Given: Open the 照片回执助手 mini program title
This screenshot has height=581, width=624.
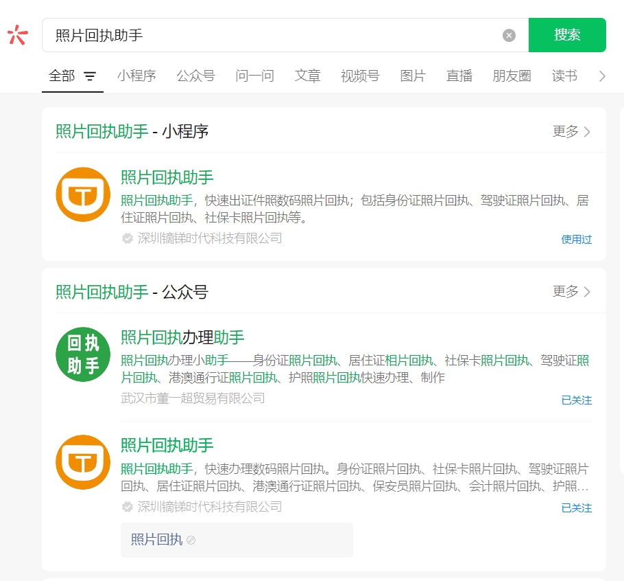Looking at the screenshot, I should click(167, 177).
